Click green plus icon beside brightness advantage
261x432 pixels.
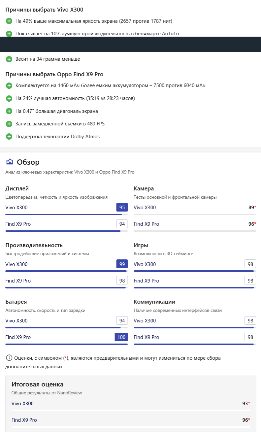pyautogui.click(x=9, y=21)
